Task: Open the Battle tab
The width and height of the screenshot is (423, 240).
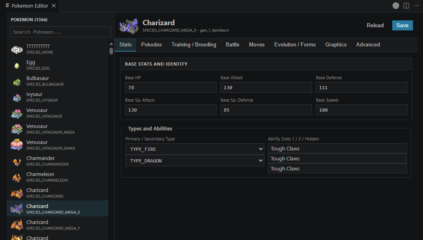Action: click(232, 44)
